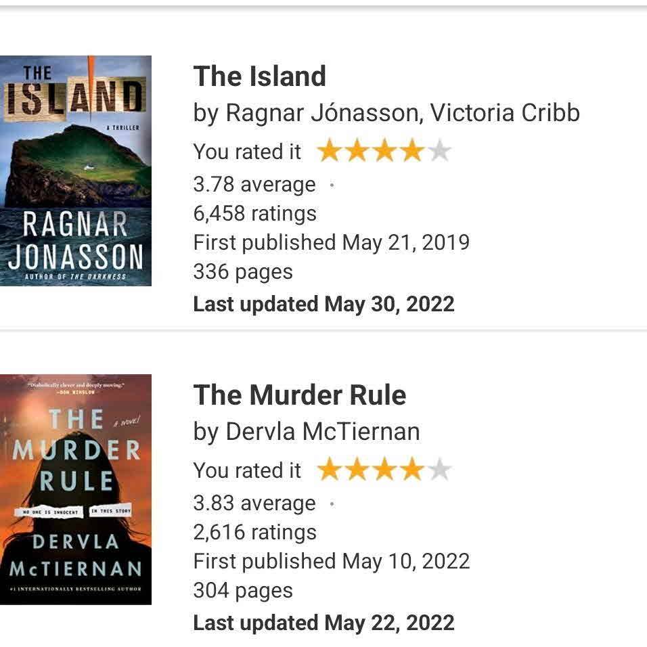
Task: Give The Island the fifth gray star
Action: (439, 151)
